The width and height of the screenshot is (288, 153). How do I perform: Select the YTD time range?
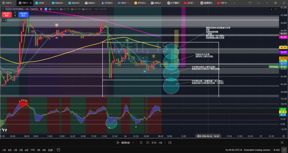tap(32, 150)
